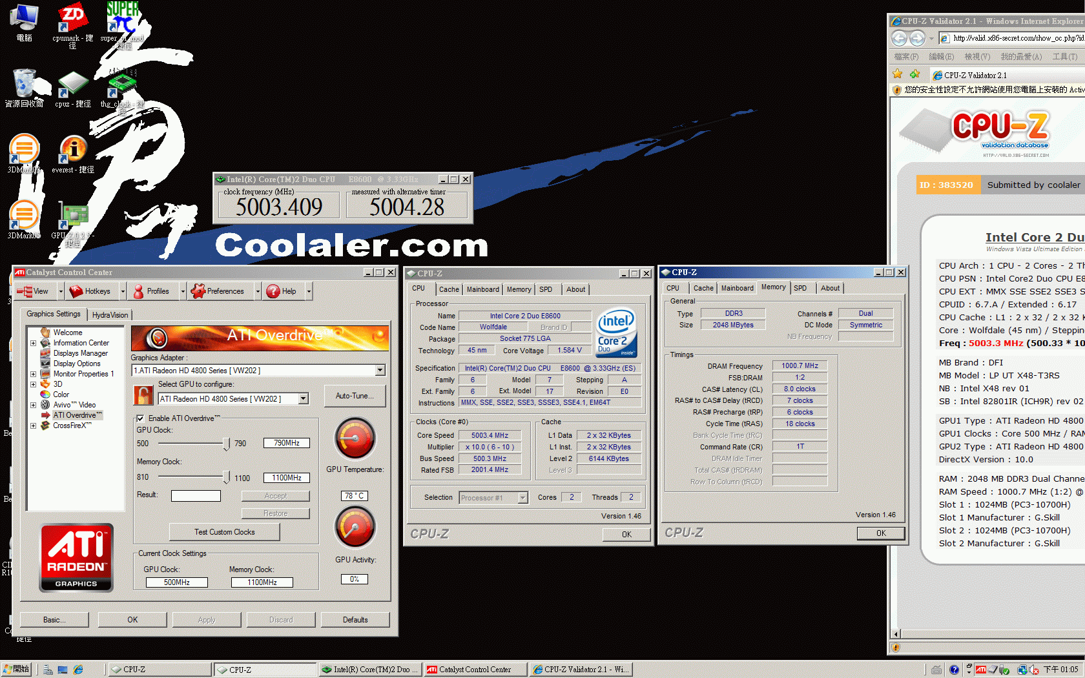Click the add to favorites icon
This screenshot has width=1085, height=678.
pyautogui.click(x=914, y=74)
